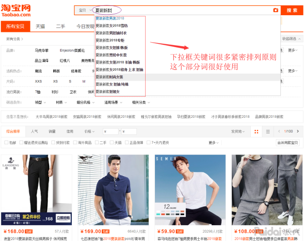Image resolution: width=305 pixels, height=241 pixels.
Task: Sort by 信用
Action: pyautogui.click(x=70, y=132)
